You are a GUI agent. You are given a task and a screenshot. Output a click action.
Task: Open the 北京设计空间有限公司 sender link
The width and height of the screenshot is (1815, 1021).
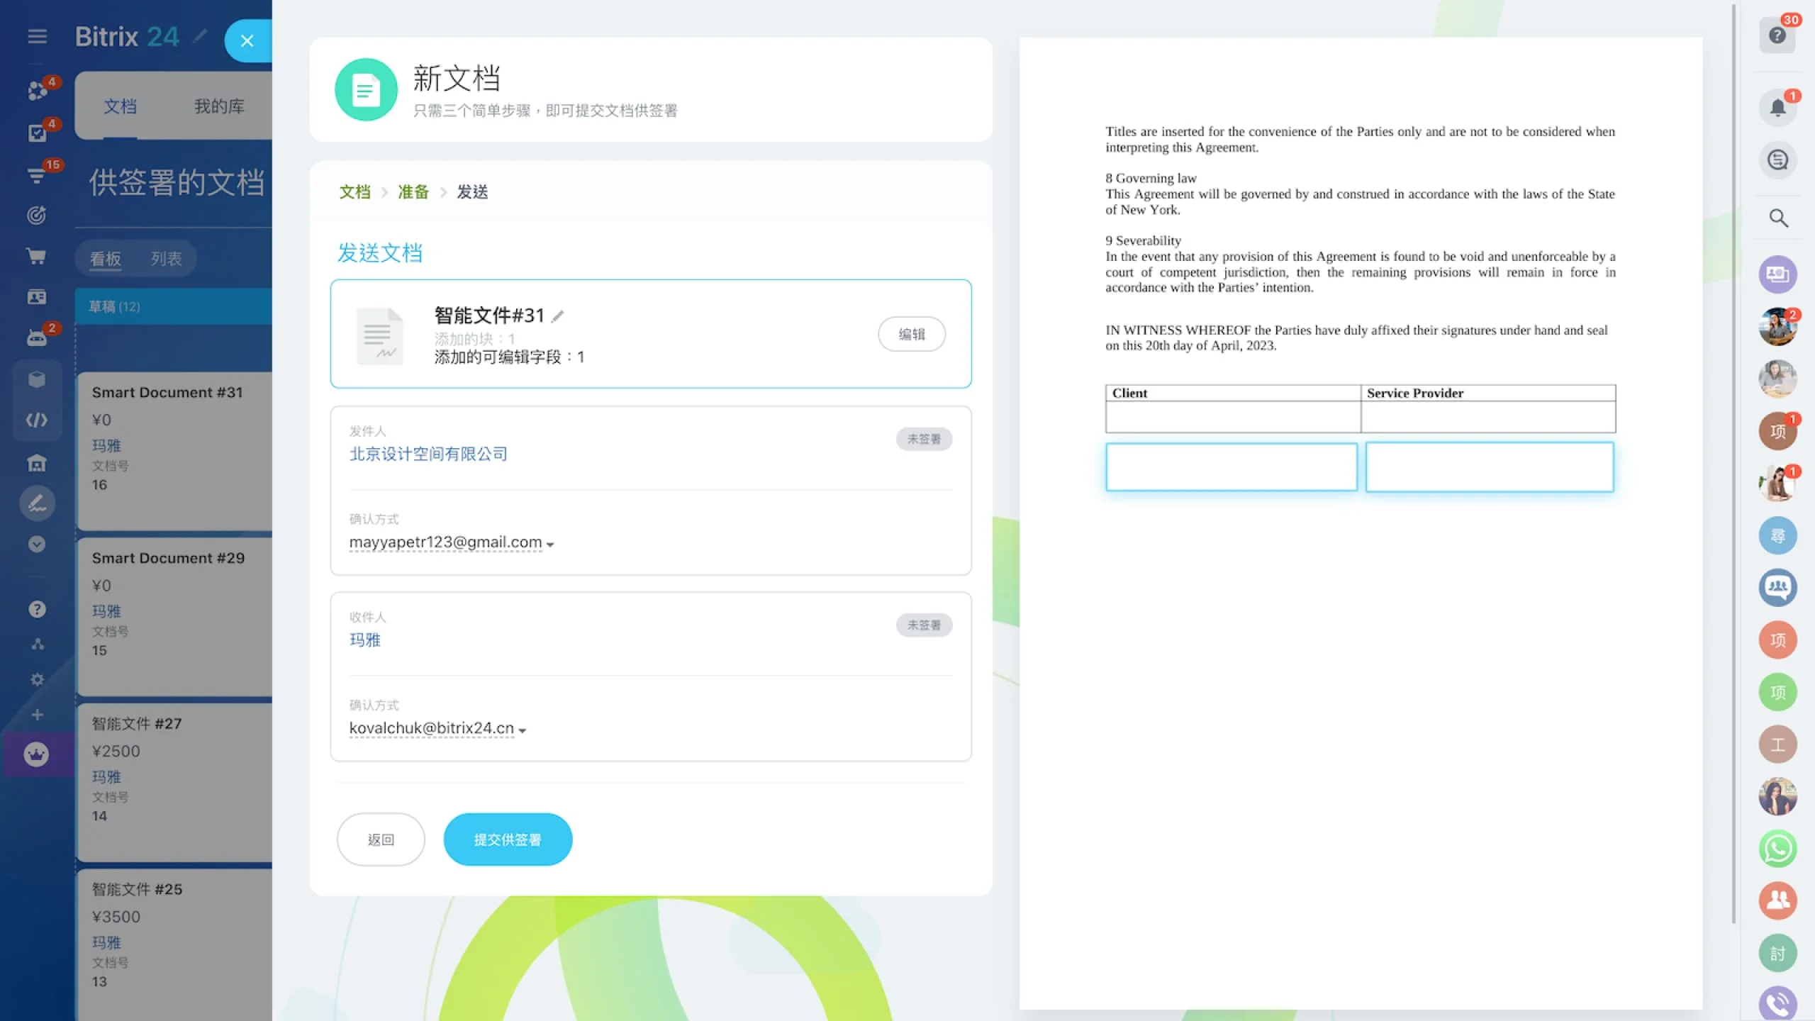(428, 454)
